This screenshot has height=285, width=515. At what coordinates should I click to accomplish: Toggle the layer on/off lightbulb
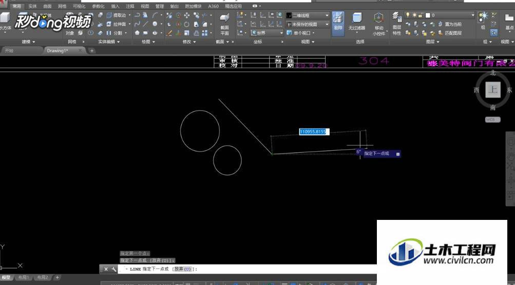(x=408, y=15)
